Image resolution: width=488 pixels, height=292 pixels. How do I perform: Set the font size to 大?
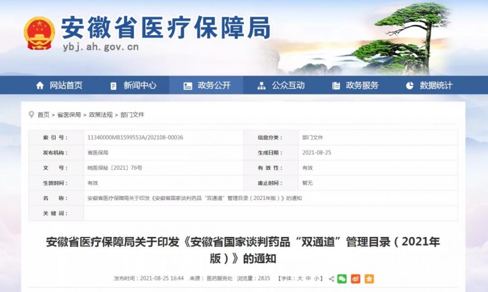pyautogui.click(x=300, y=278)
